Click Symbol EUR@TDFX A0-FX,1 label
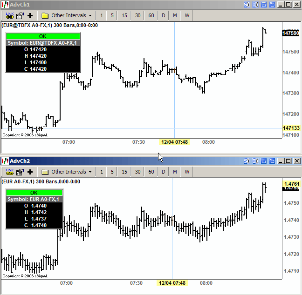The height and width of the screenshot is (295, 302). pos(42,43)
